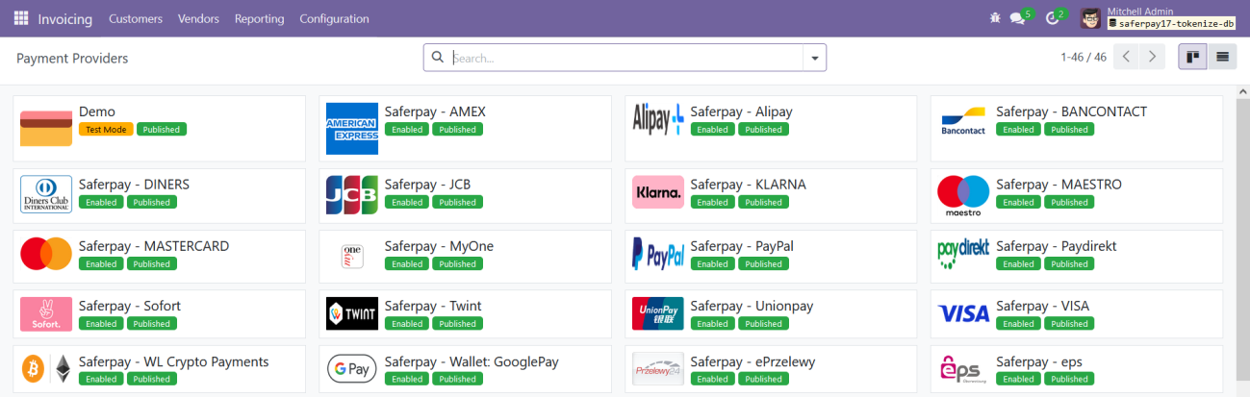Focus the Search input field
This screenshot has height=397, width=1250.
point(625,58)
